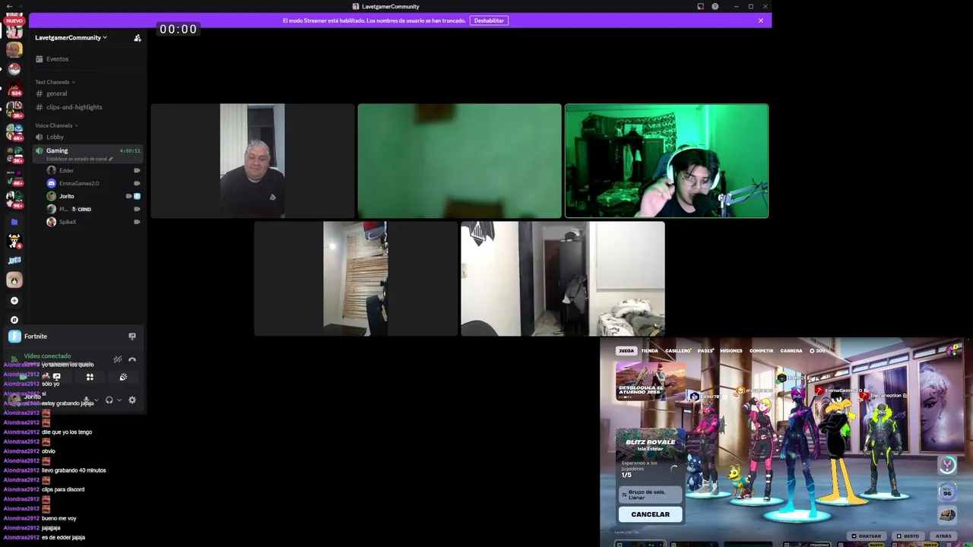
Task: Disconnect from voice channel
Action: tap(132, 359)
